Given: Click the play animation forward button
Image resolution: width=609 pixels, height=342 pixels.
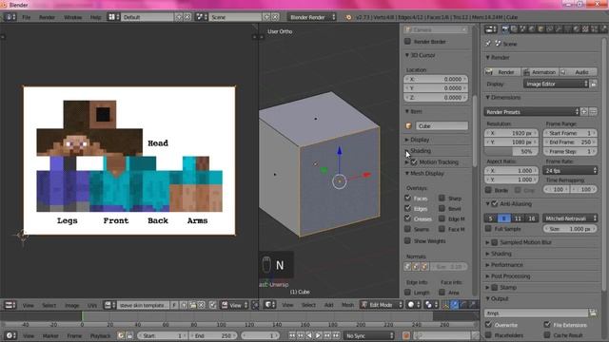Looking at the screenshot, I should point(318,335).
